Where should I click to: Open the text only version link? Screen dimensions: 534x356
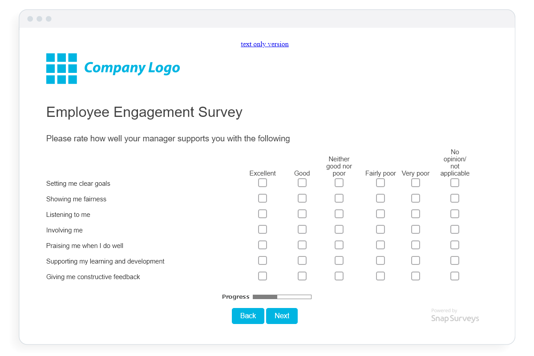(x=265, y=44)
